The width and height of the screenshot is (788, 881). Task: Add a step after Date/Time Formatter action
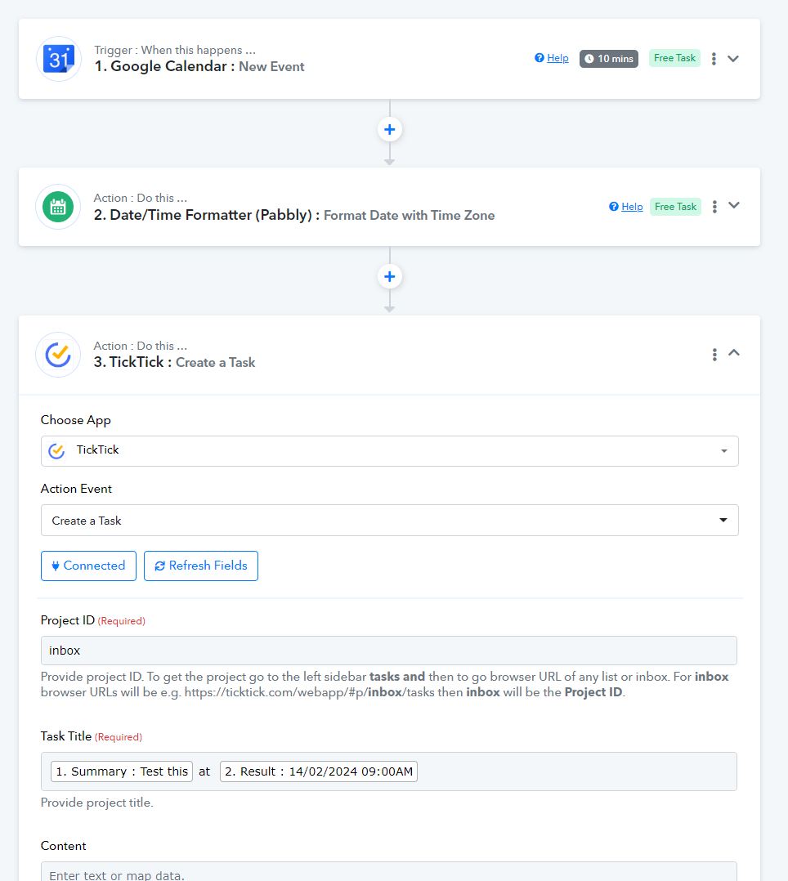click(x=389, y=276)
